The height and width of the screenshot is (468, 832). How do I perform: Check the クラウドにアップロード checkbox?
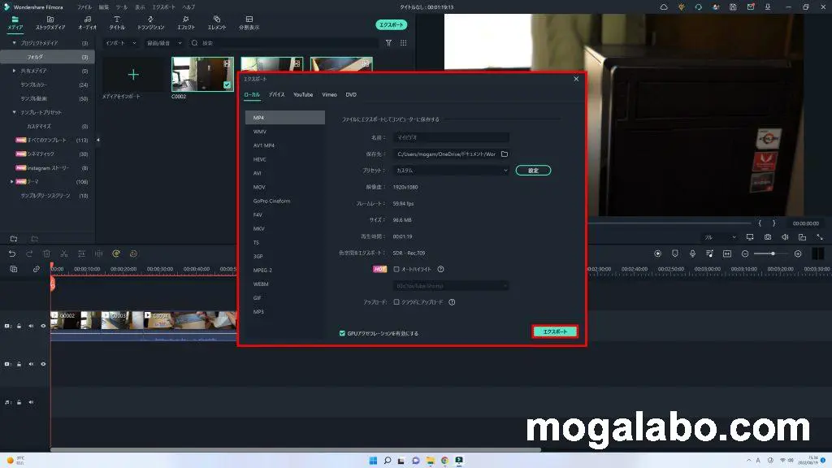[396, 302]
